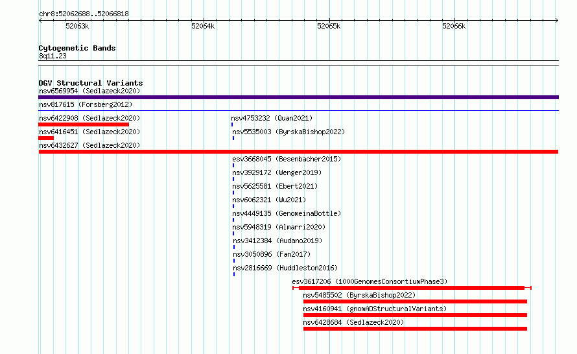
Task: Open nsv5948319 (Almarri2020) variant
Action: tap(279, 227)
